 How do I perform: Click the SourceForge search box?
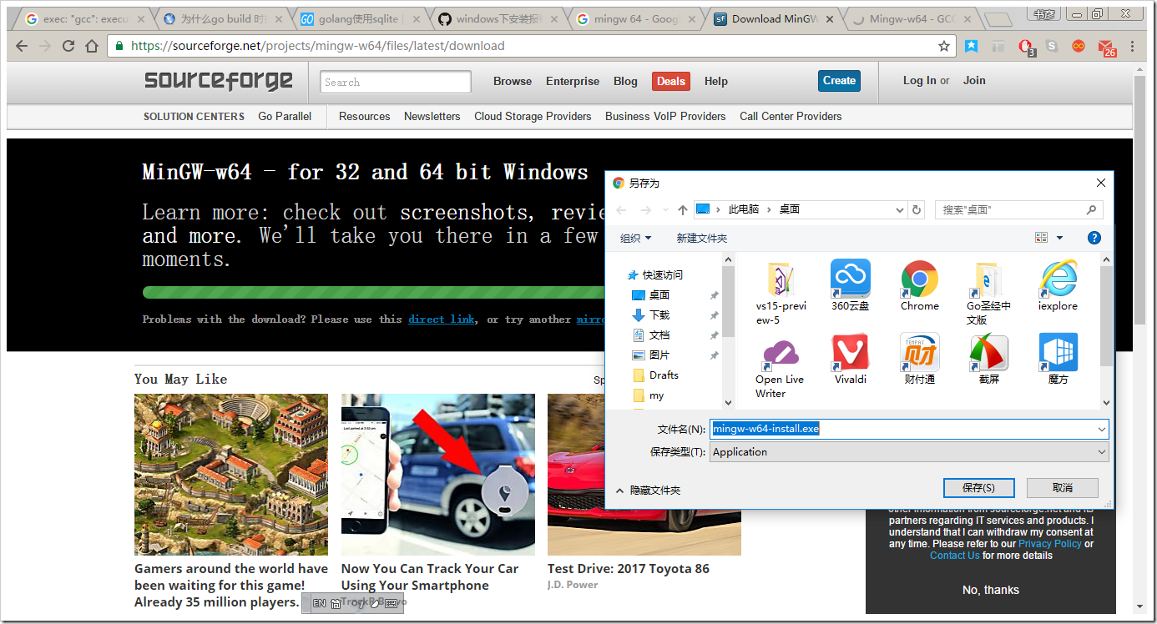396,82
